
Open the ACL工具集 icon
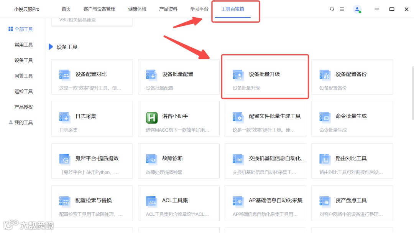[151, 201]
